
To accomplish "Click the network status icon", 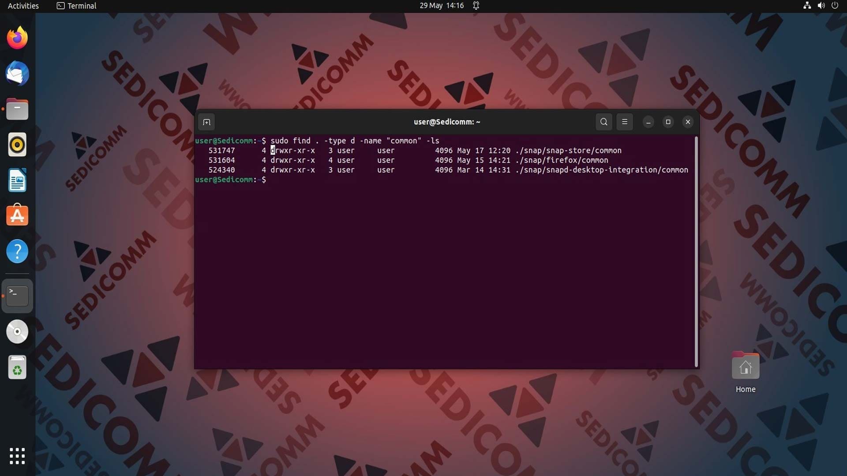I will [807, 6].
